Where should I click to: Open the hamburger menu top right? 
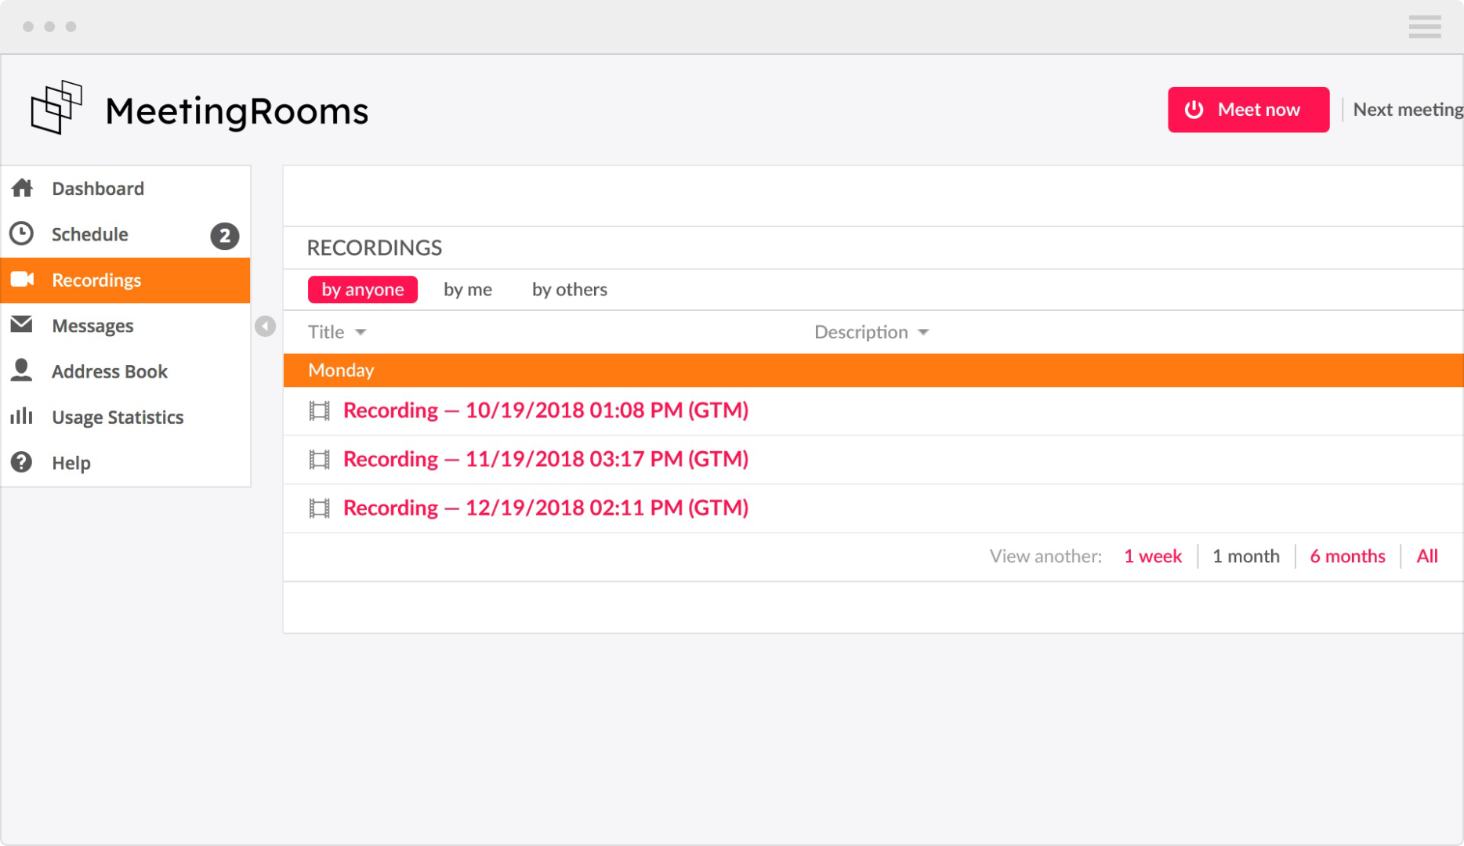point(1425,26)
